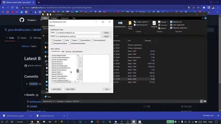Click the GitHub logo in browser page
221x124 pixels.
pyautogui.click(x=22, y=20)
